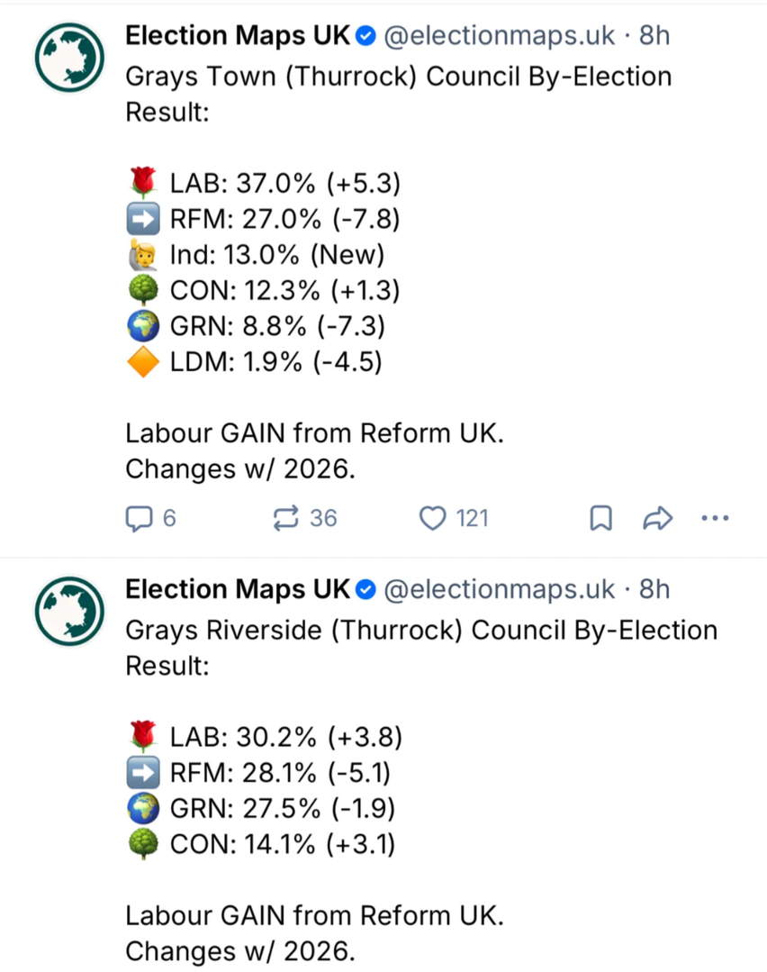
Task: Open the reply icon showing 6 comments
Action: (x=140, y=518)
